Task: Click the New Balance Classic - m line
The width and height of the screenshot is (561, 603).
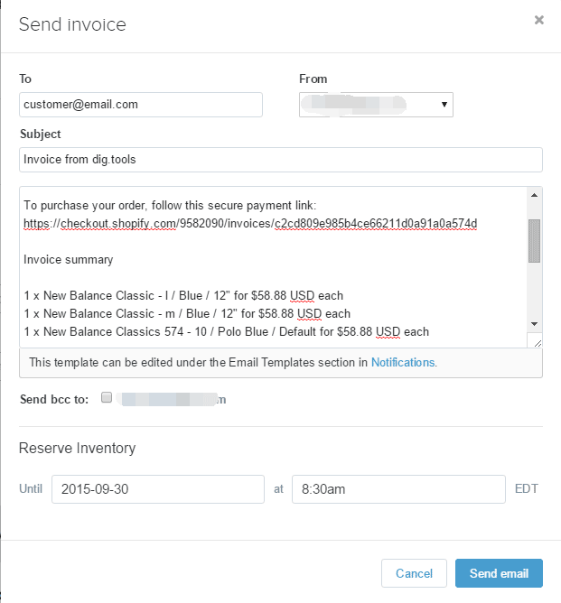Action: 186,313
